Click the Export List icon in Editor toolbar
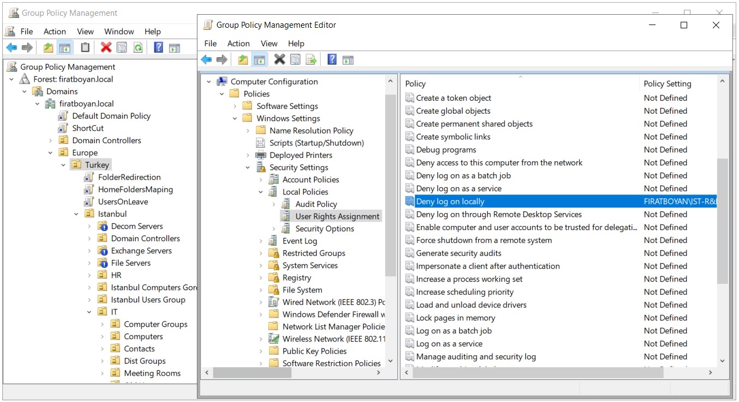Viewport: 739px width, 402px height. pos(311,59)
